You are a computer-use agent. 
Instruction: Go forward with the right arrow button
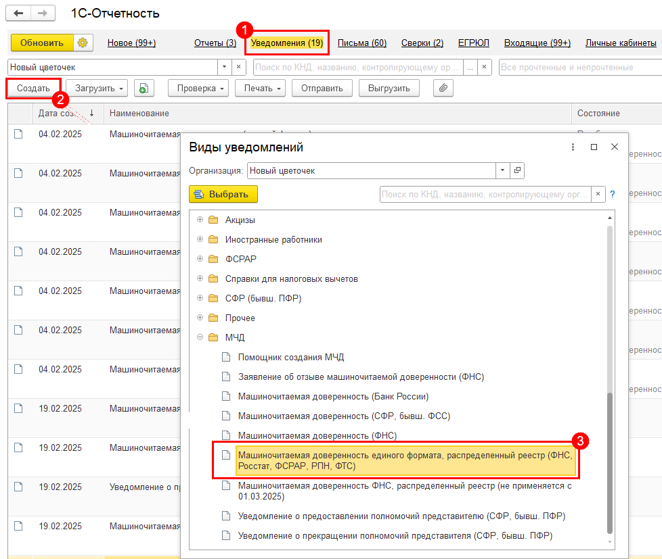(43, 13)
